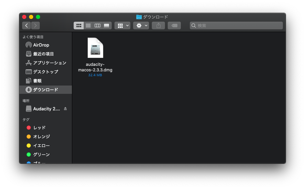Click the yellow イエロー tag dot

coord(29,146)
